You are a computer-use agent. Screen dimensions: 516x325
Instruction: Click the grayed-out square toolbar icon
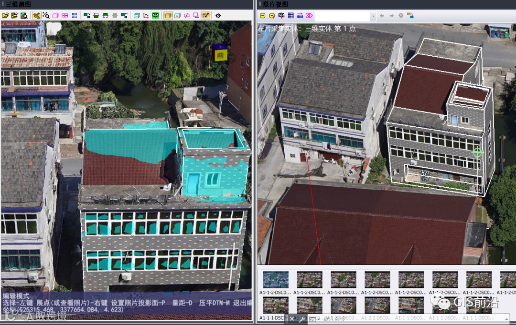click(x=115, y=15)
